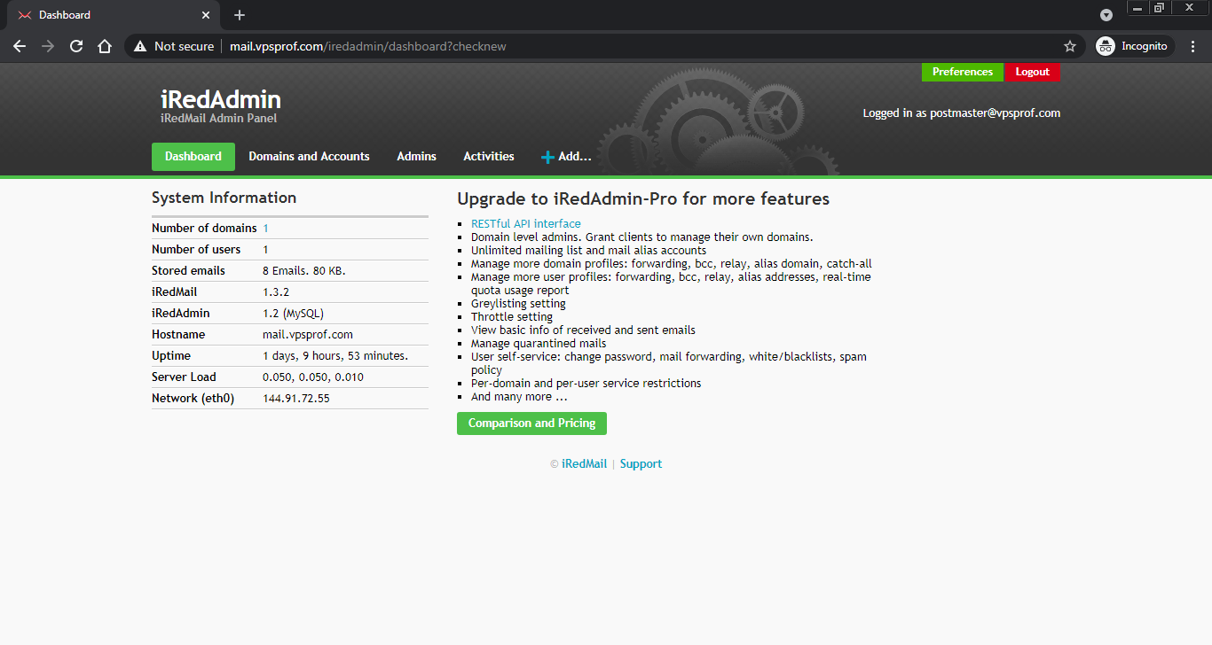Click the Comparison and Pricing button
This screenshot has width=1212, height=645.
[531, 424]
